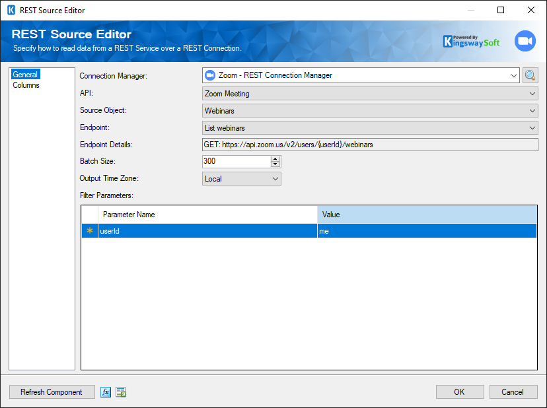Click the value cell containing me

tap(427, 231)
